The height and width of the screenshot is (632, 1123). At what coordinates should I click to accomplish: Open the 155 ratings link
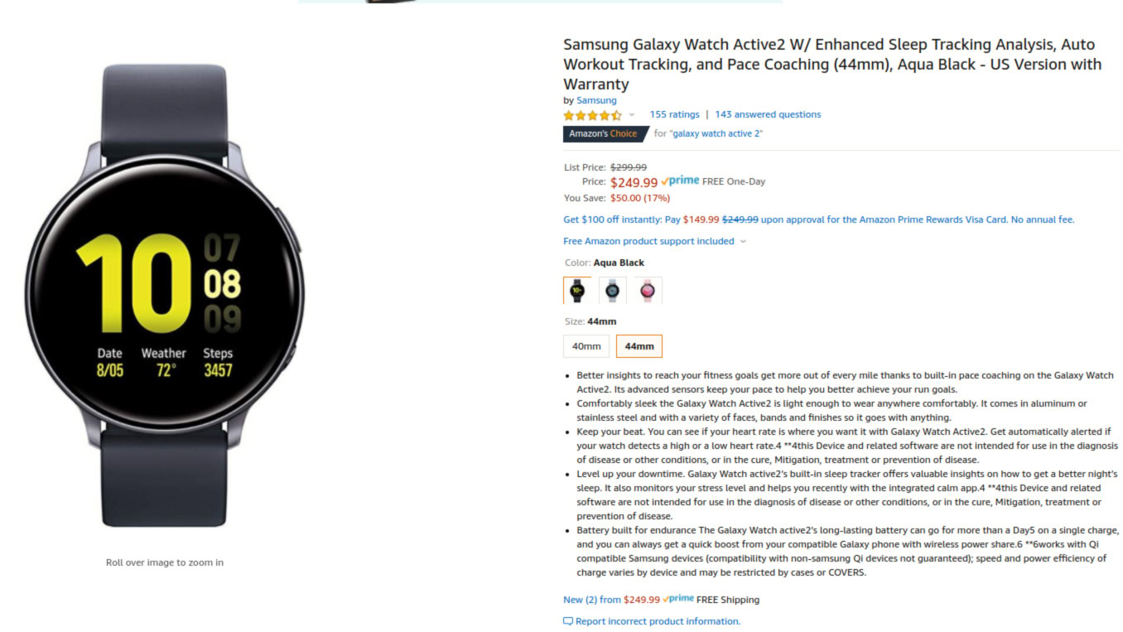pyautogui.click(x=674, y=114)
